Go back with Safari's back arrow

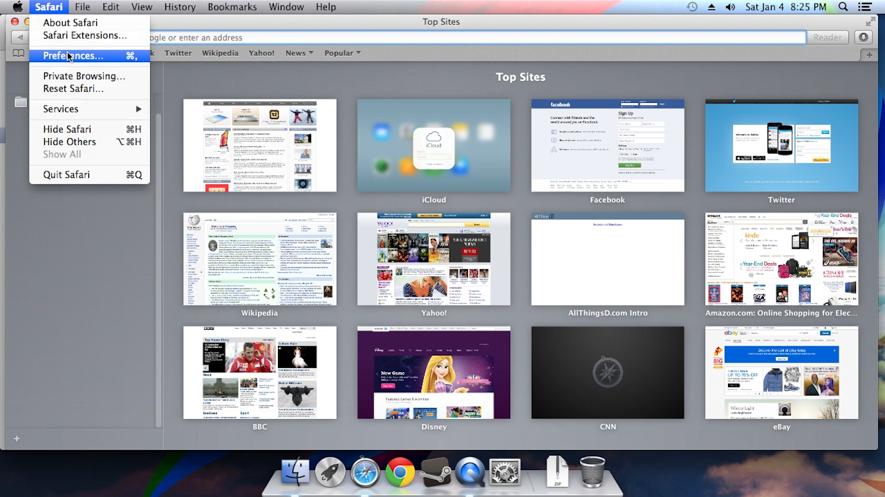(20, 37)
